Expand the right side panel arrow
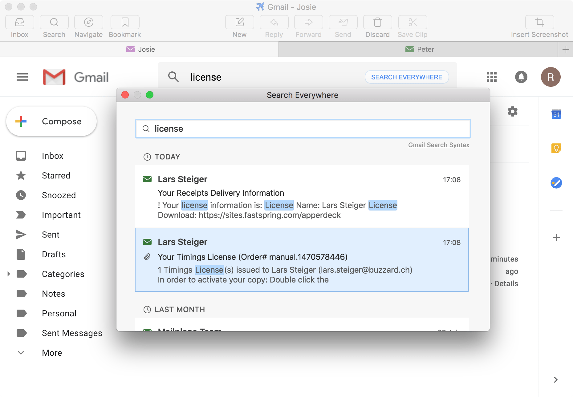 [555, 380]
